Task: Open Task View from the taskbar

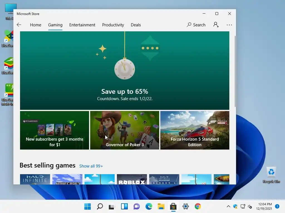Action: [x=112, y=206]
